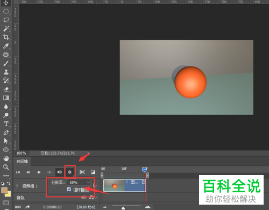Select the Brush tool

(x=6, y=63)
